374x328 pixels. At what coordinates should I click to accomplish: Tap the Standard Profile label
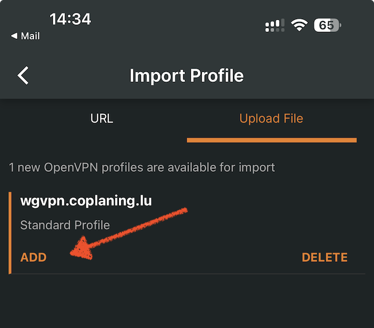(x=65, y=225)
